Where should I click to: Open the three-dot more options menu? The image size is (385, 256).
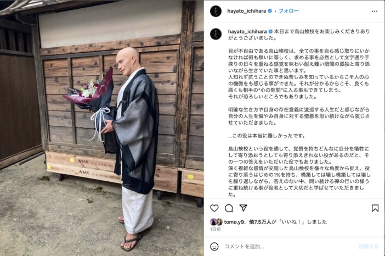374,11
